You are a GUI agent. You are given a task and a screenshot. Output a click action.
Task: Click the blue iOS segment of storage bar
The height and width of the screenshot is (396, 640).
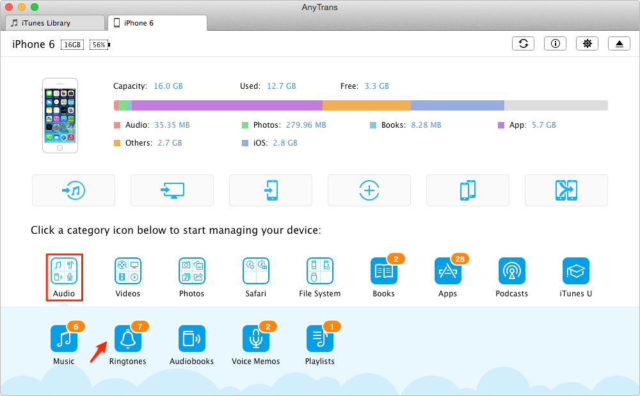point(458,105)
